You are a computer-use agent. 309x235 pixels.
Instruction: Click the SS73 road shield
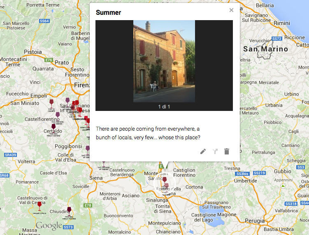pos(68,227)
